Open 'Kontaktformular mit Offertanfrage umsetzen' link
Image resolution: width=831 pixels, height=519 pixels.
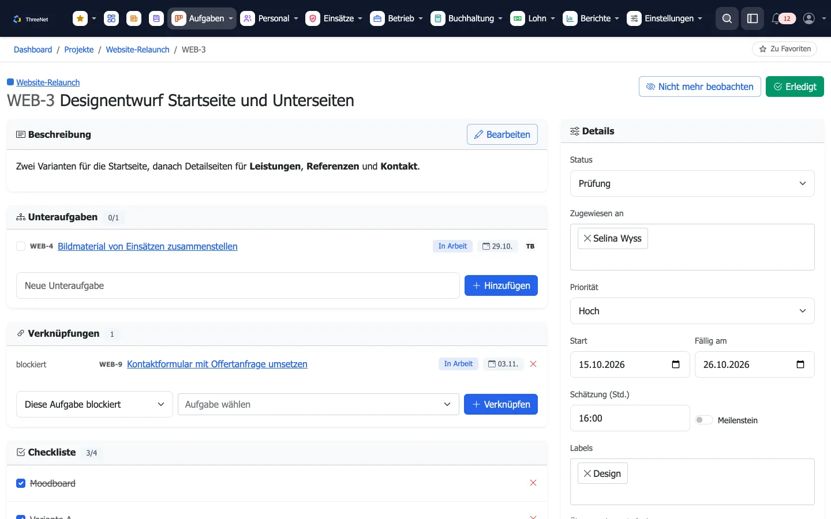click(217, 364)
